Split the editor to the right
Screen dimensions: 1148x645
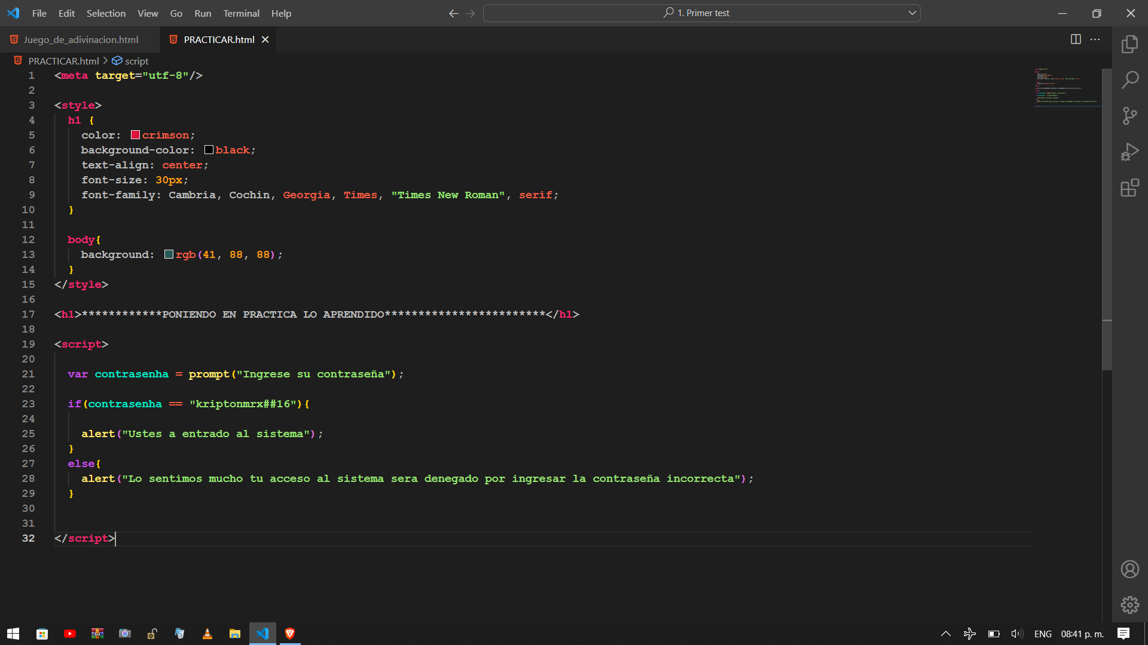(x=1076, y=39)
